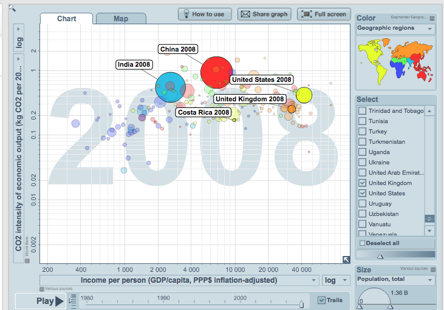This screenshot has width=444, height=310.
Task: Select the Chart tab
Action: pyautogui.click(x=66, y=19)
